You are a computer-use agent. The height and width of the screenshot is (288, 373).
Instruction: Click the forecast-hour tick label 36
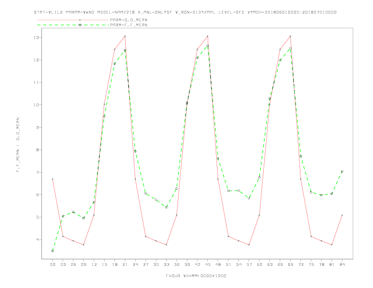[177, 264]
